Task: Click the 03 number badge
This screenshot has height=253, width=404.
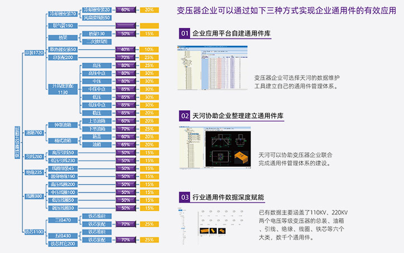Action: point(184,197)
